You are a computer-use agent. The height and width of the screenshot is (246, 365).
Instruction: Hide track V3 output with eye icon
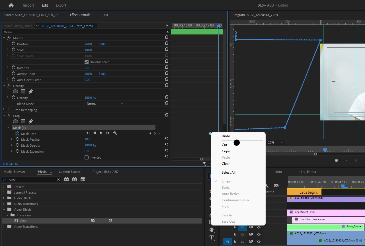click(x=259, y=227)
